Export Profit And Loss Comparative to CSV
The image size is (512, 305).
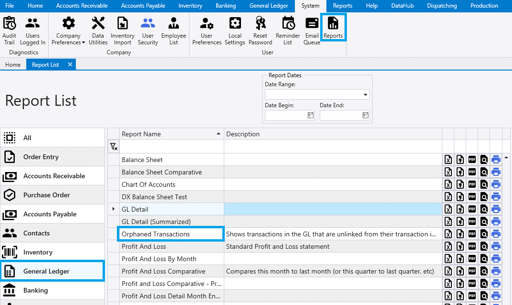[x=460, y=271]
